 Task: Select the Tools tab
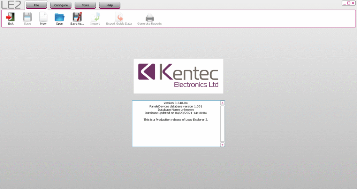pyautogui.click(x=85, y=5)
